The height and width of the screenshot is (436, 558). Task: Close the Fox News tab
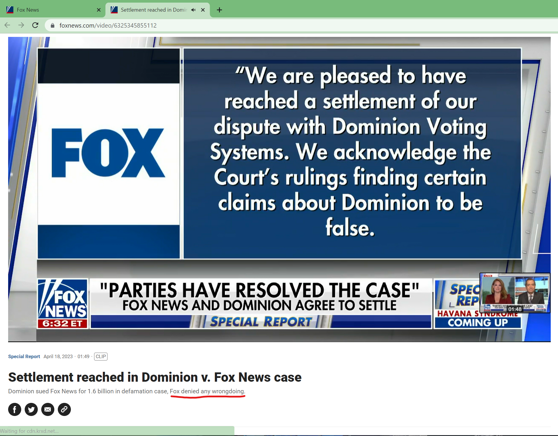pos(99,10)
